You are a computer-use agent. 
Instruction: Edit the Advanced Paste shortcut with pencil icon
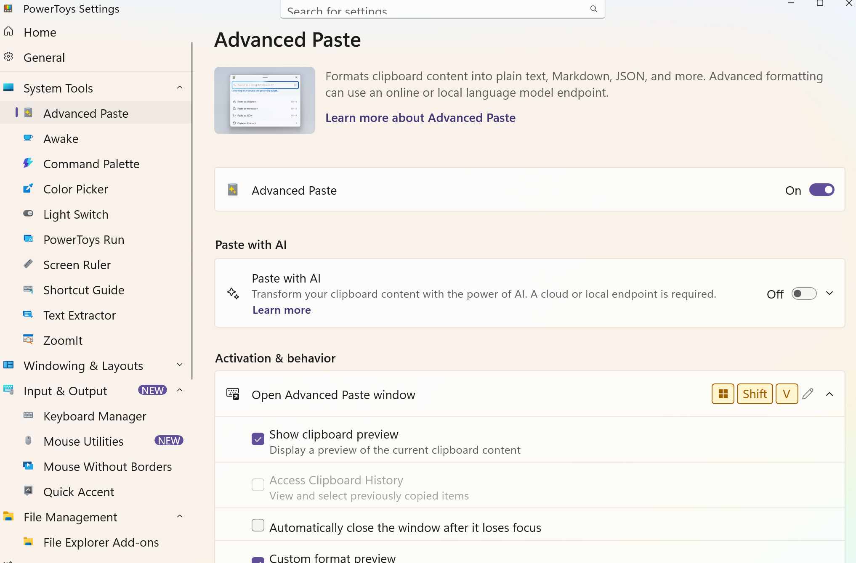pyautogui.click(x=808, y=394)
